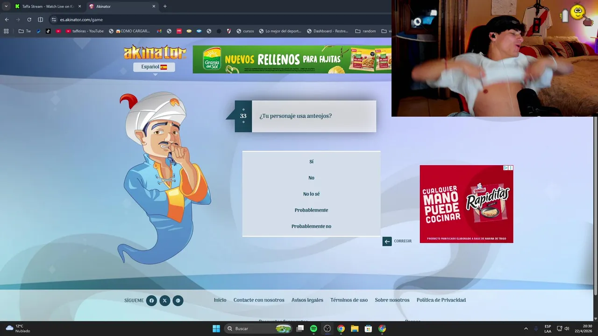This screenshot has height=336, width=598.
Task: Open 'Sobre nosotros' footer link
Action: (392, 300)
